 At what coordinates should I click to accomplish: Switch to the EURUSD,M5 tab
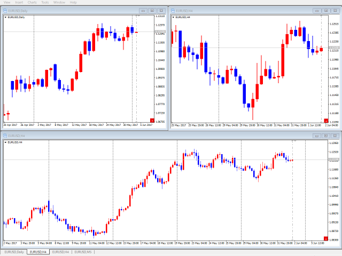coord(83,252)
